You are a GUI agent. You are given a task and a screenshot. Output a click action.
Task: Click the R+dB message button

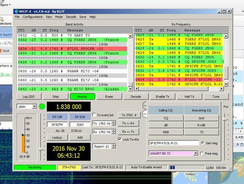point(201,125)
